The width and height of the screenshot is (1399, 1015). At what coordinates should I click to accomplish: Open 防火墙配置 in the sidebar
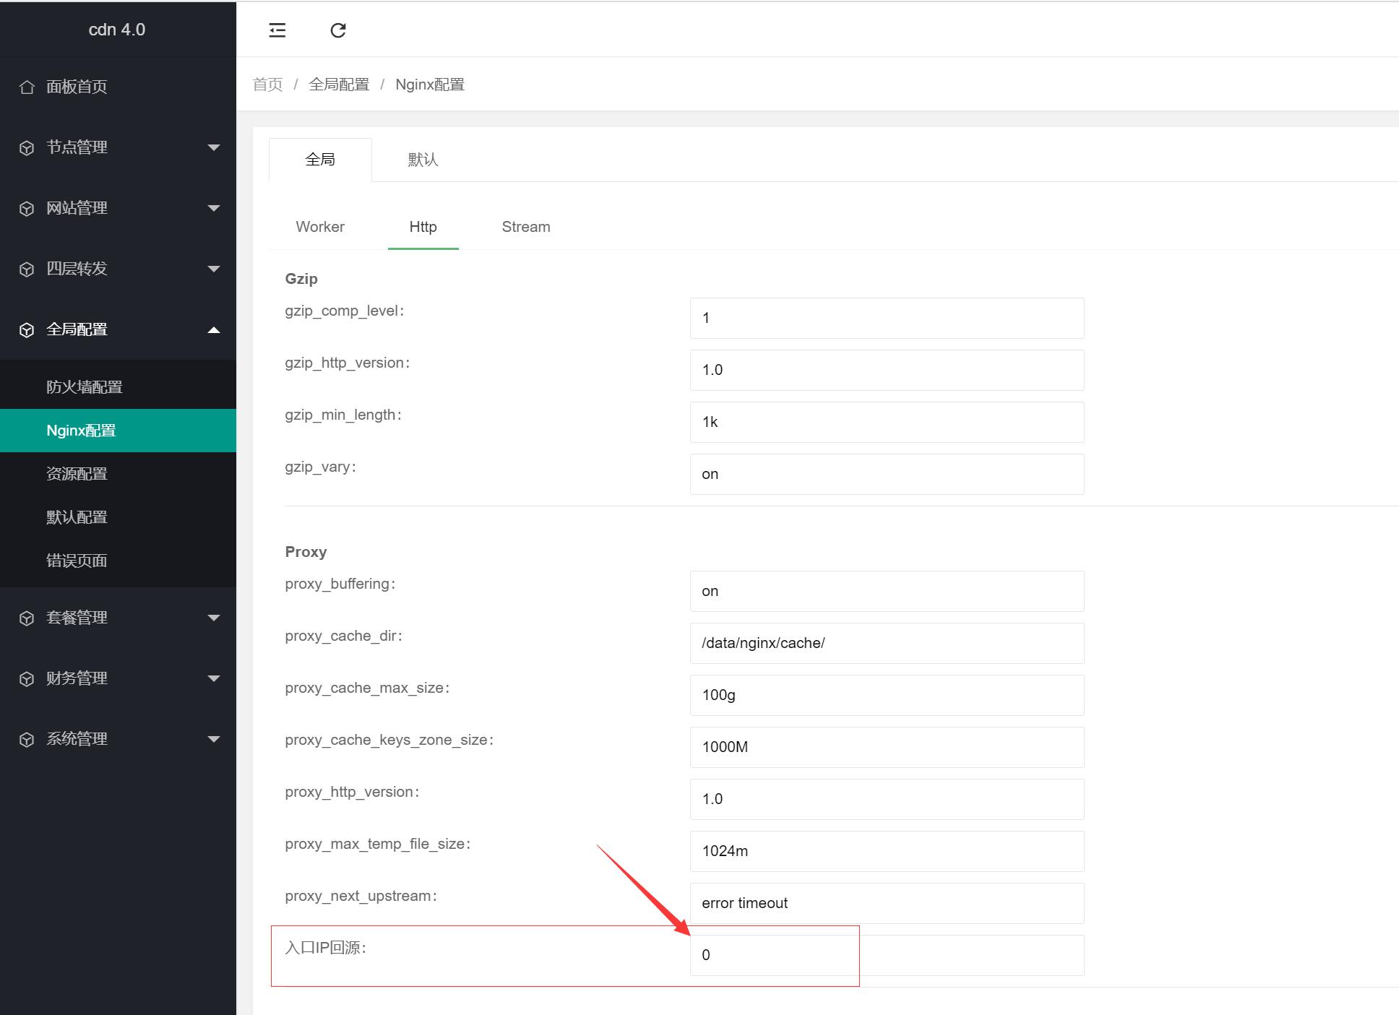tap(85, 387)
